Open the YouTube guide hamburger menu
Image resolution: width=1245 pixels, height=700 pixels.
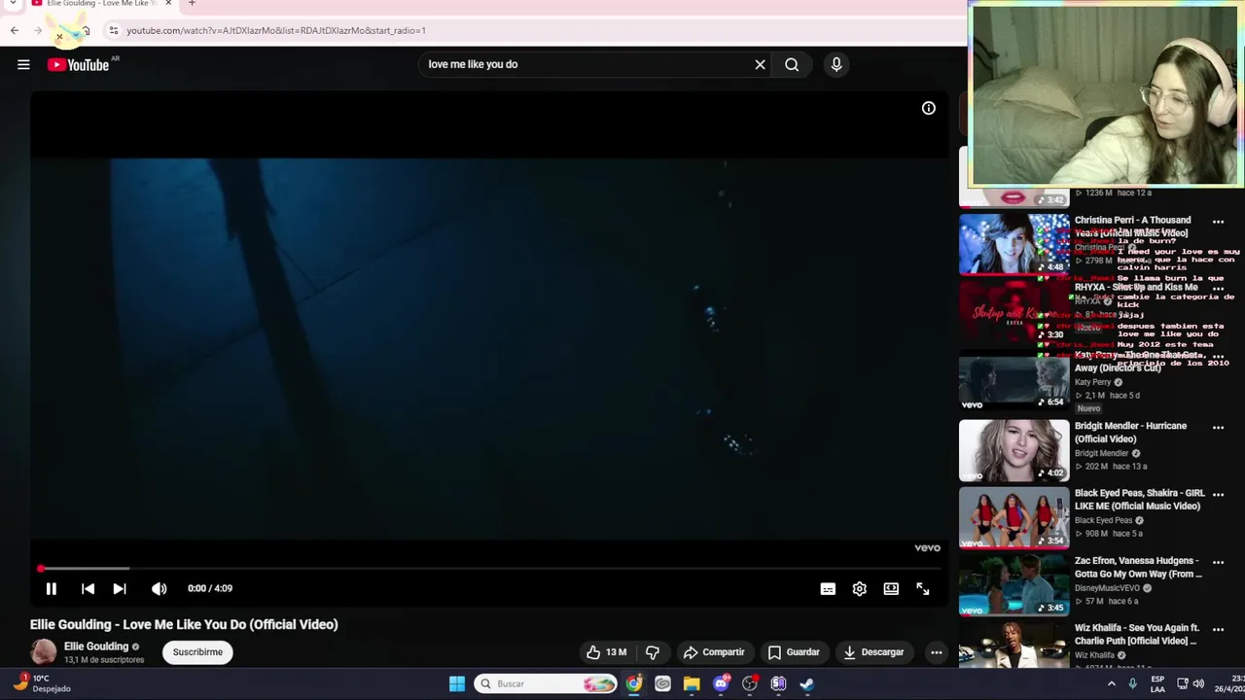pyautogui.click(x=23, y=64)
